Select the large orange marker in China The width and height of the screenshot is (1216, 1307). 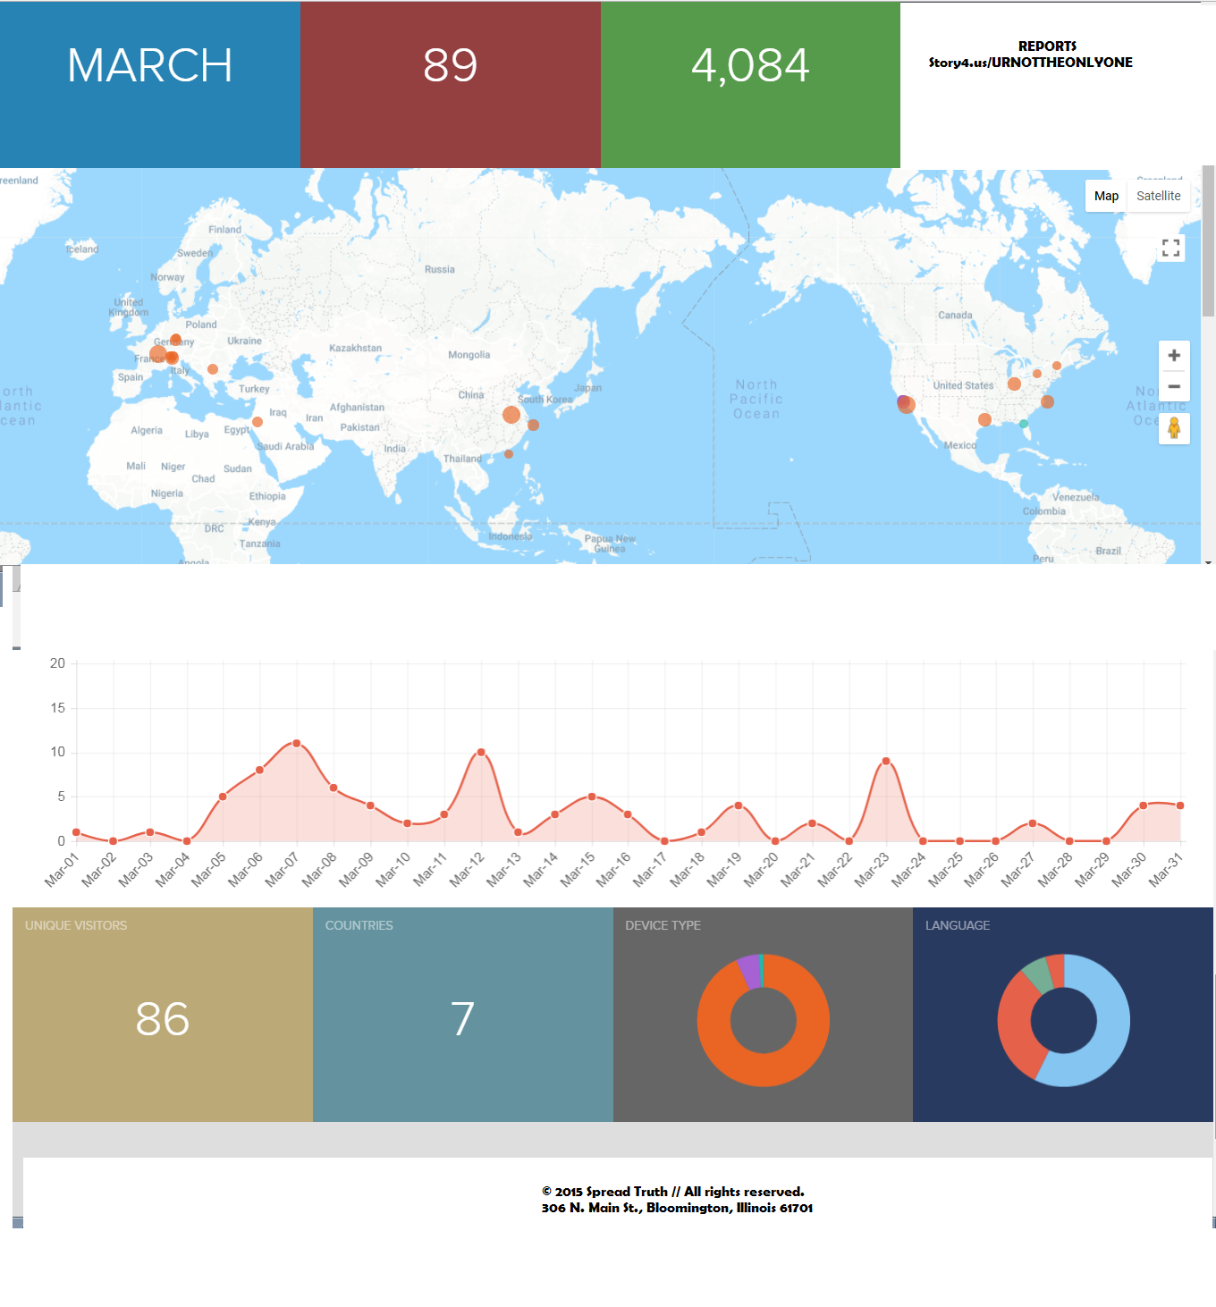point(511,415)
